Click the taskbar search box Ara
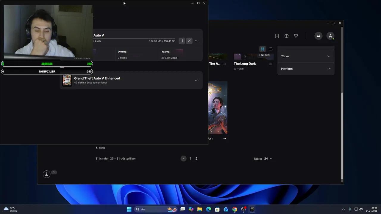The image size is (381, 214). point(156,209)
